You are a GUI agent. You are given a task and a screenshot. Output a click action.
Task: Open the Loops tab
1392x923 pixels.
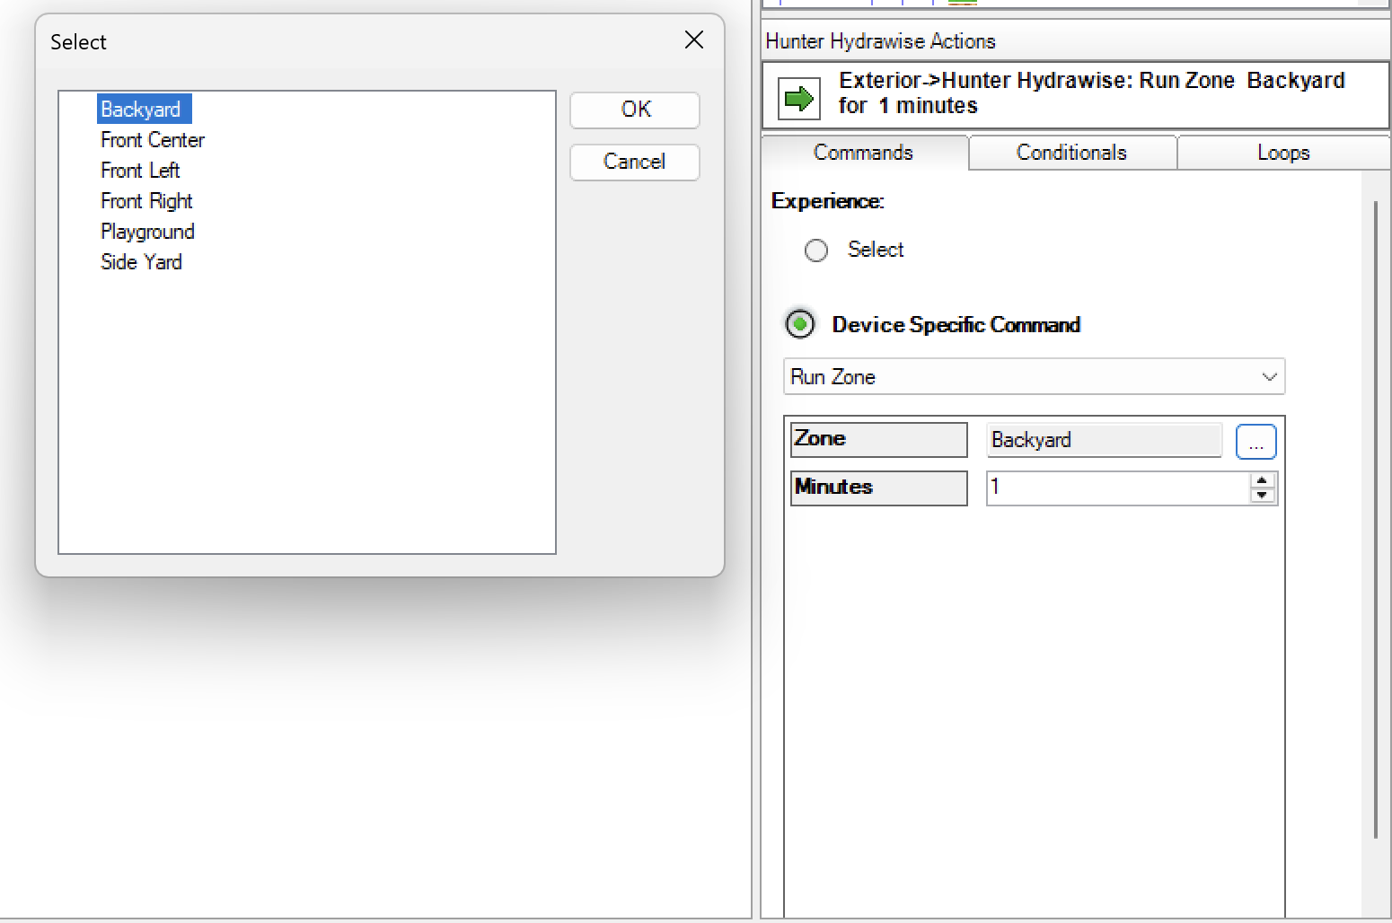1282,153
